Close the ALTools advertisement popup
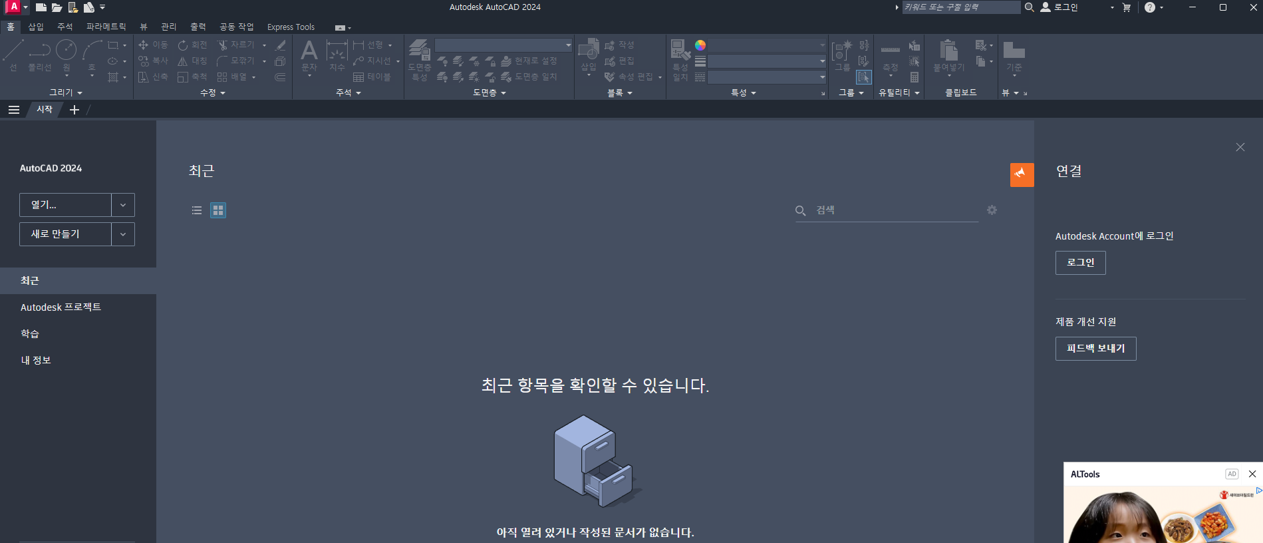Screen dimensions: 1263x543 1252,474
